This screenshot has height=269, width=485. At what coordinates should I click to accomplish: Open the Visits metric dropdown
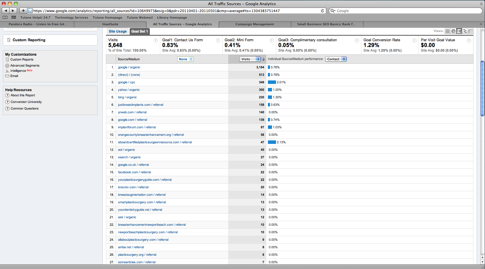(250, 59)
